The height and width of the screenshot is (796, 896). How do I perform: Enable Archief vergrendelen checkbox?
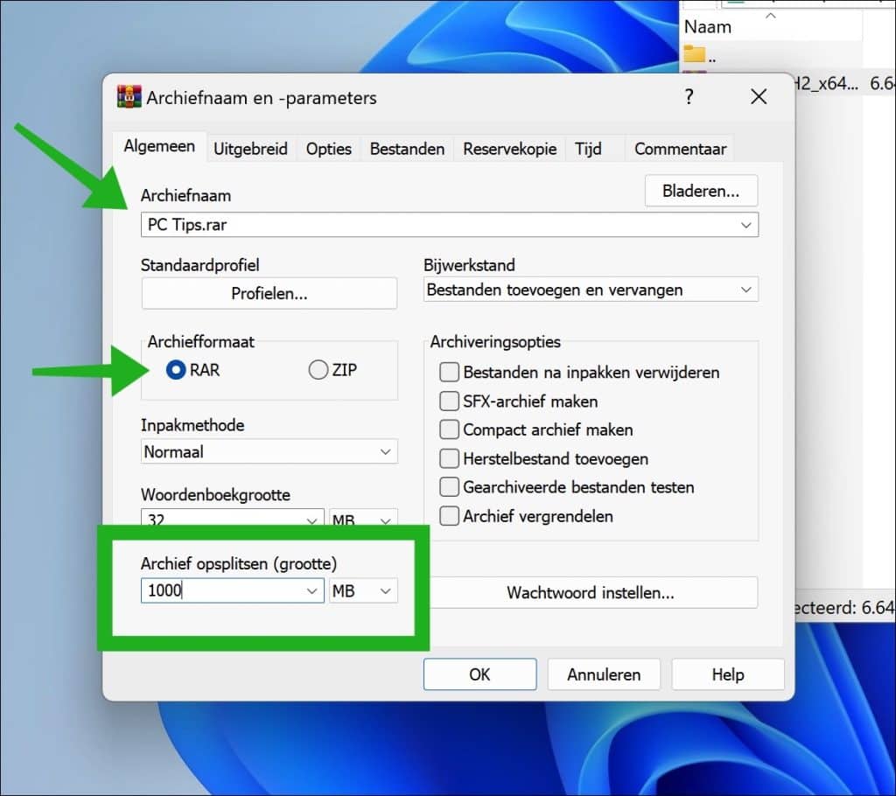tap(449, 516)
